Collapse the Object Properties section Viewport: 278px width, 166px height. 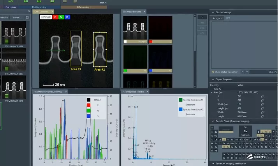point(213,80)
